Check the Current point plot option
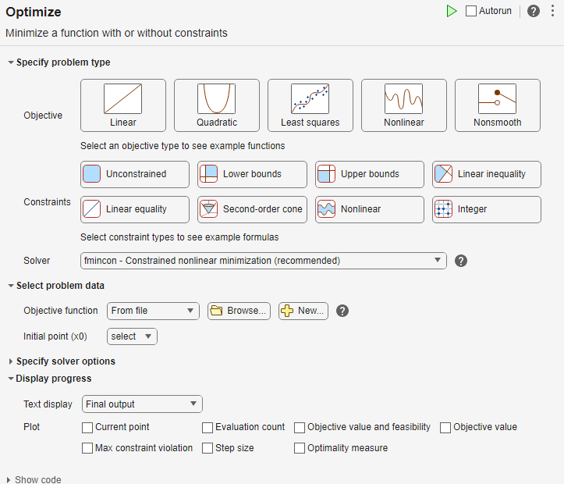The width and height of the screenshot is (564, 484). click(x=87, y=427)
